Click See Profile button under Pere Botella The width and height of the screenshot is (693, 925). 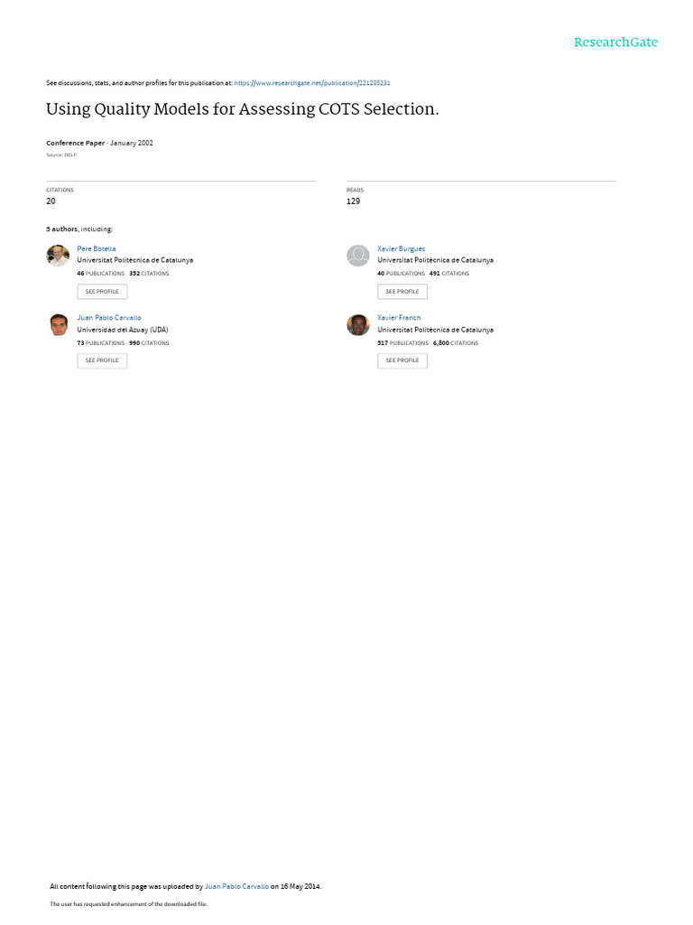pos(102,292)
